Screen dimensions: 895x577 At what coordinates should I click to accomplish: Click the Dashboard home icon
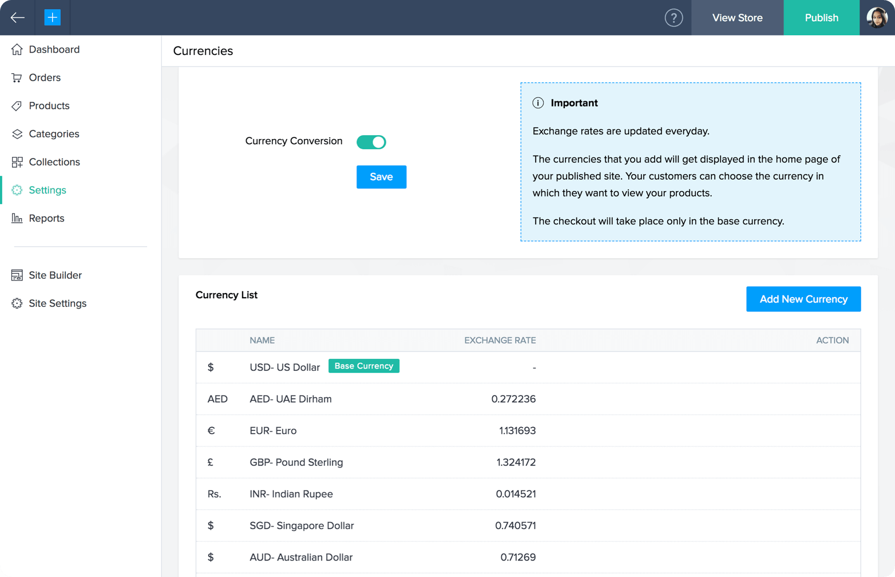click(x=17, y=50)
